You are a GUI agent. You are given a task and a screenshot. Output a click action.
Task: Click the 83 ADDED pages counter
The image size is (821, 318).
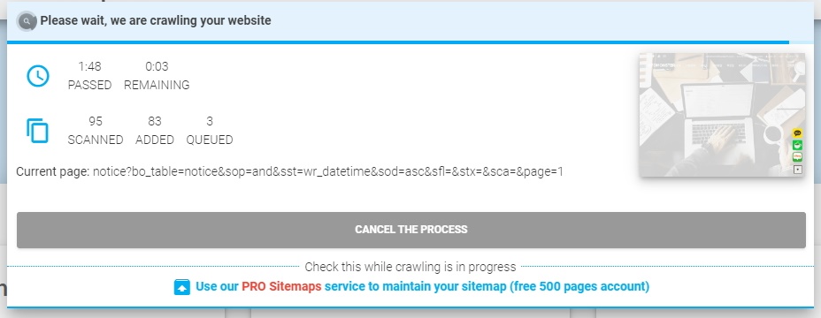coord(155,131)
